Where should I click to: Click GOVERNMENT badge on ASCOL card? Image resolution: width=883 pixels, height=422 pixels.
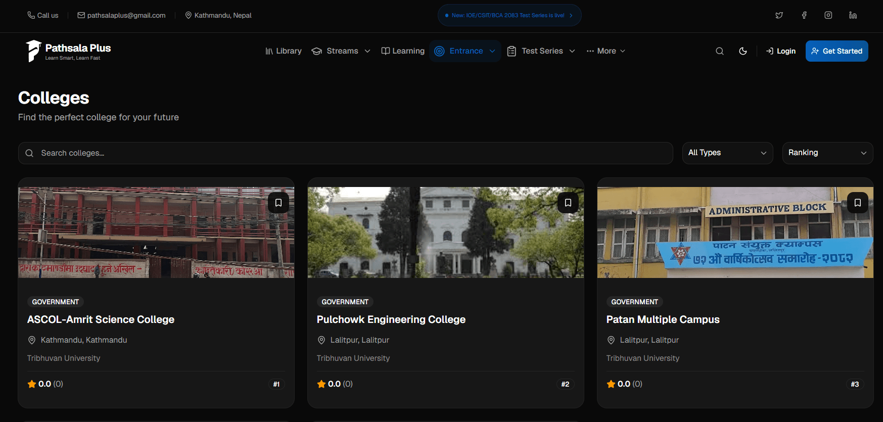pos(56,302)
